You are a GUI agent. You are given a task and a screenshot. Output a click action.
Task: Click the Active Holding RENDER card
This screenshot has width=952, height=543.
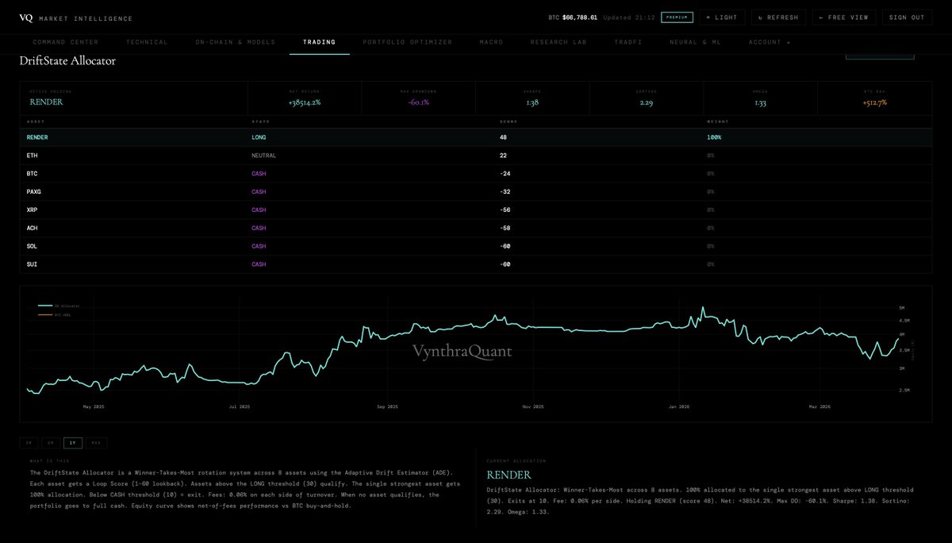[x=133, y=98]
